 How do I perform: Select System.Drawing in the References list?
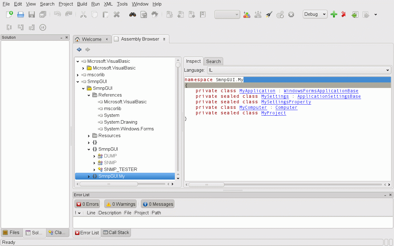(x=121, y=122)
